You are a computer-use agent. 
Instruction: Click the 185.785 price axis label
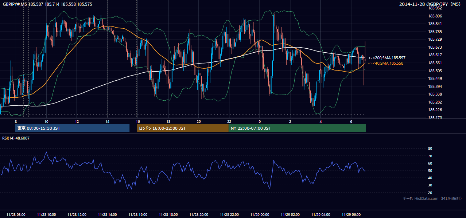click(x=435, y=32)
